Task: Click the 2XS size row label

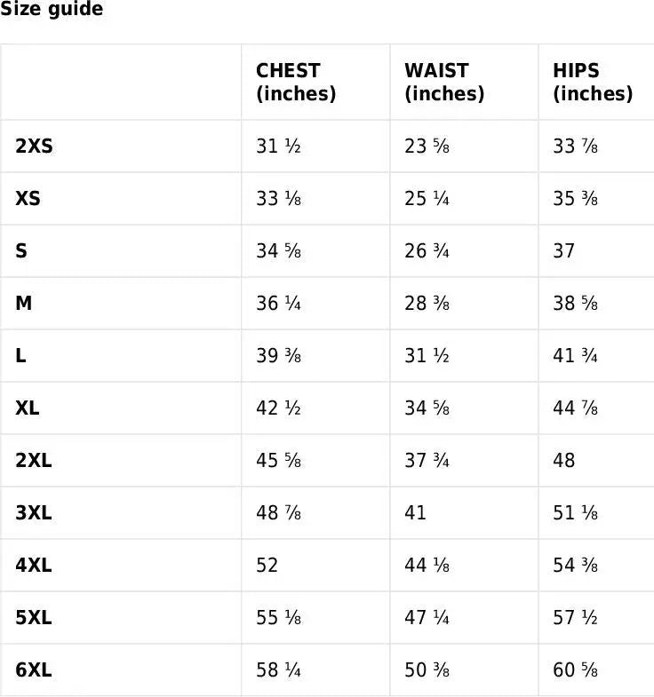Action: 34,147
